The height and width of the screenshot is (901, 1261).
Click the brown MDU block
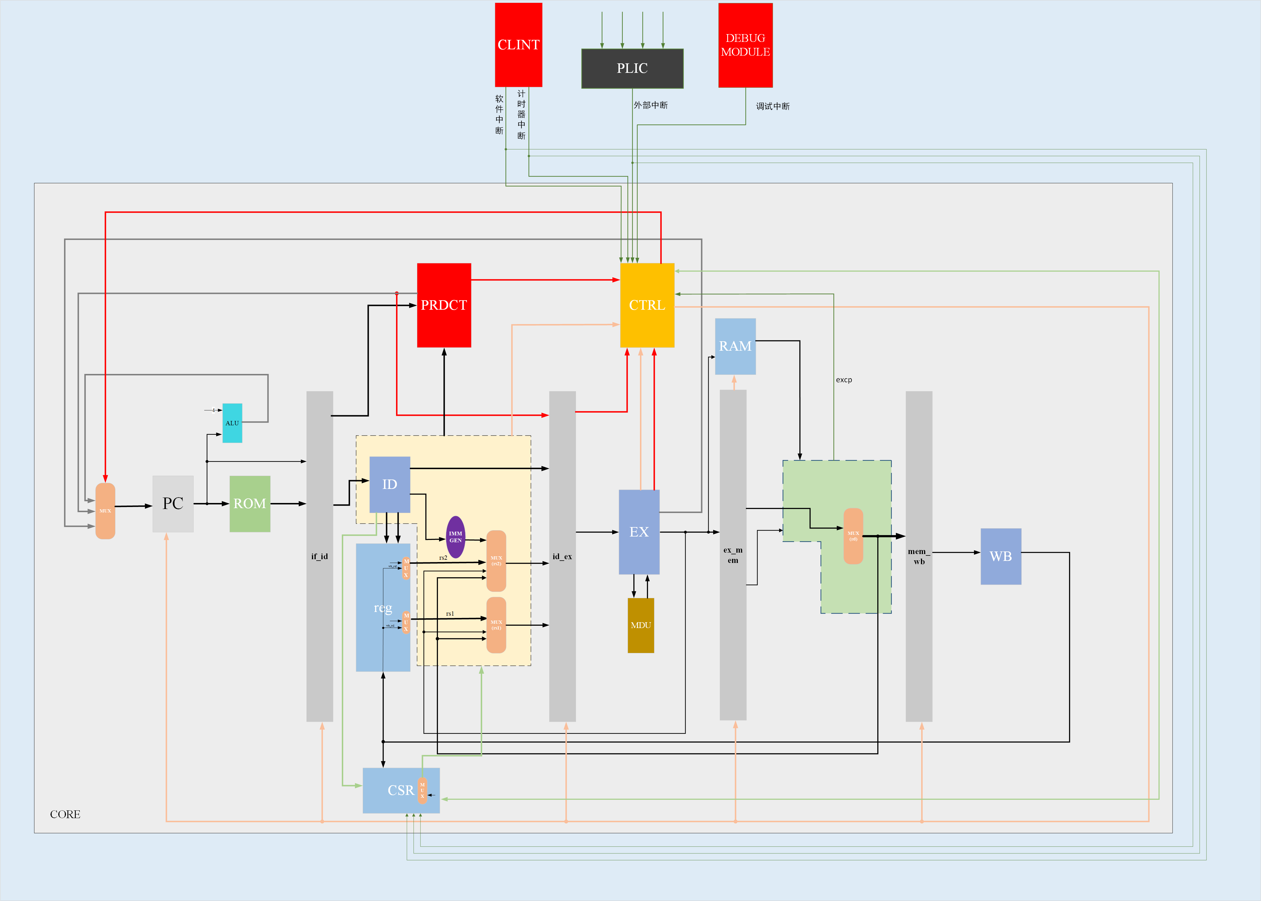click(641, 625)
